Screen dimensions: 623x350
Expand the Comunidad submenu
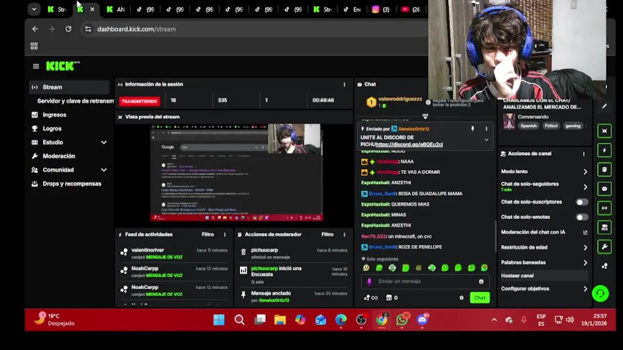[x=104, y=170]
